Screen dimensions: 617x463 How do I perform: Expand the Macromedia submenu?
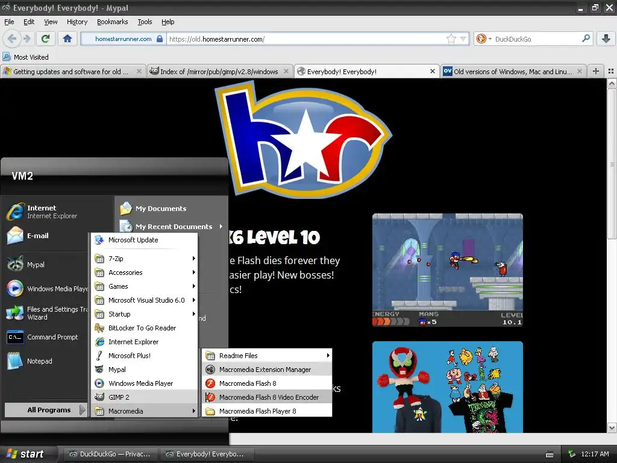click(145, 411)
